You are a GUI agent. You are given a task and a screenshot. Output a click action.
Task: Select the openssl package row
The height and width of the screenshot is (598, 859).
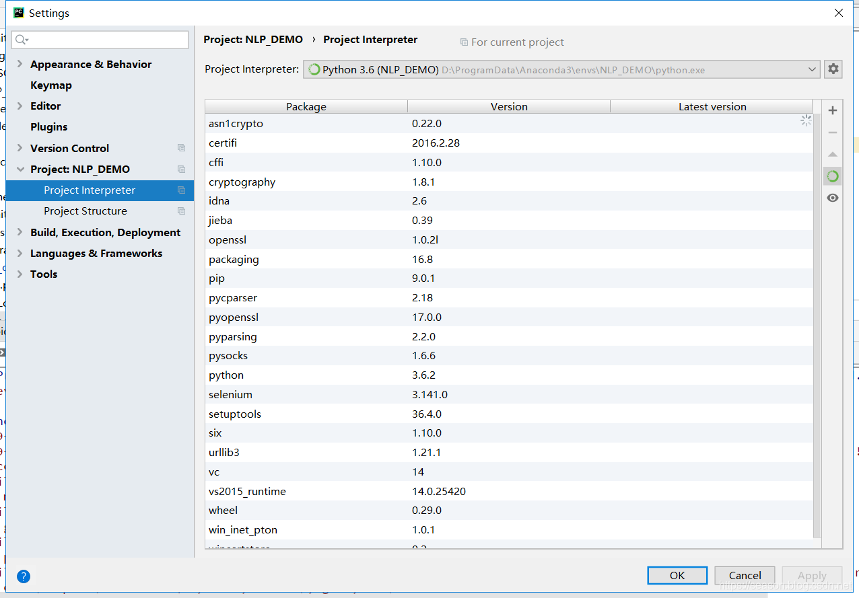click(509, 239)
